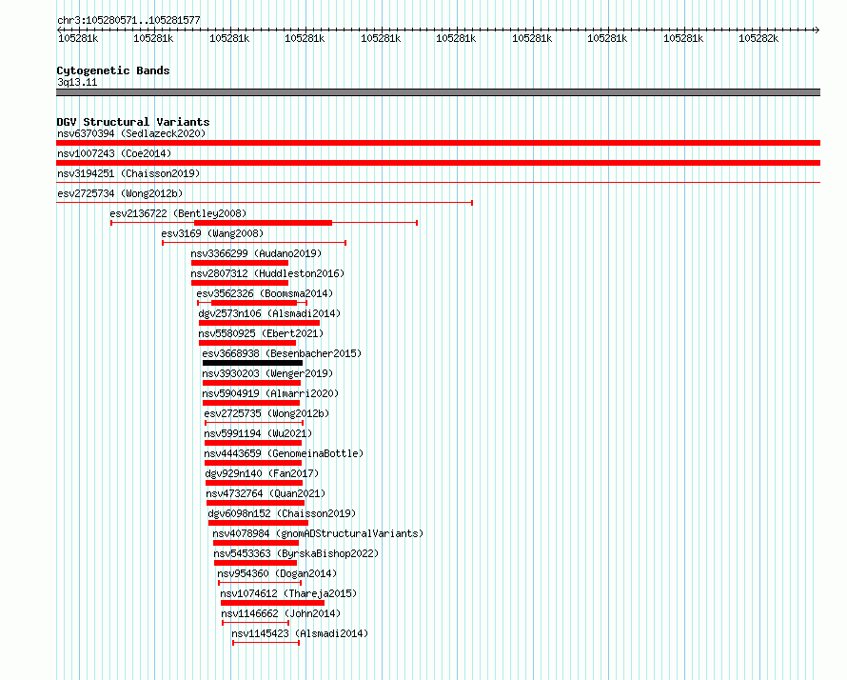Select nsv3930203 (Wenger2019) label
Viewport: 847px width, 680px height.
coord(267,373)
